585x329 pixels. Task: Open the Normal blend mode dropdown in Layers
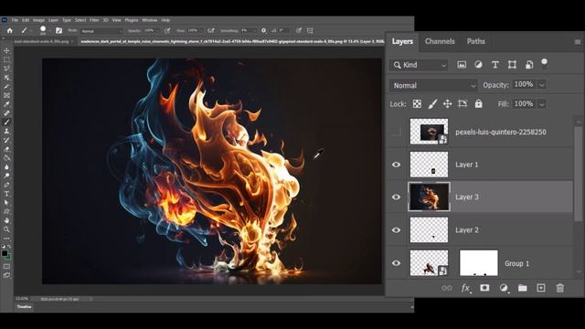pos(433,85)
